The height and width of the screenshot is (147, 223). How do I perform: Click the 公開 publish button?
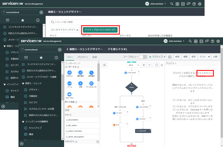point(215,57)
